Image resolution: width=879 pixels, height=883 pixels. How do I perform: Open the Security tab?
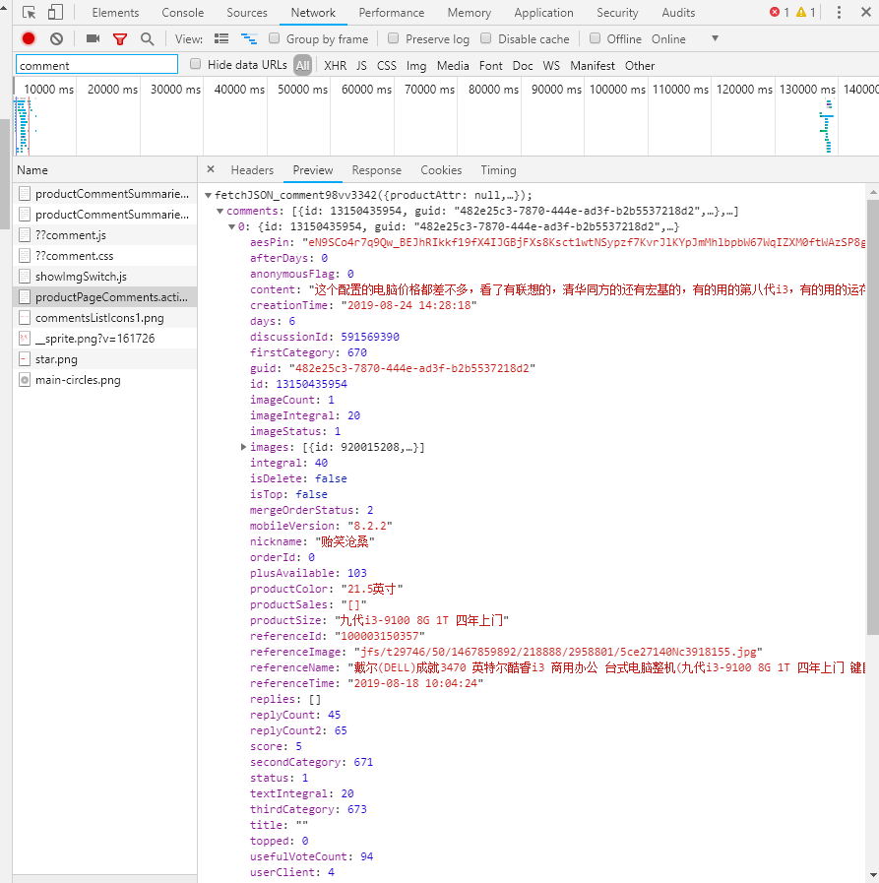point(617,13)
